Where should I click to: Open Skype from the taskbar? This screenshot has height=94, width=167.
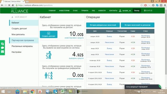(55, 92)
